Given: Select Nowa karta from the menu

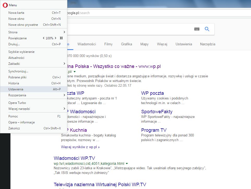Looking at the screenshot, I should 34,12.
